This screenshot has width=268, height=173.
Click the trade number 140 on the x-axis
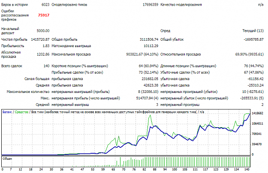247,169
